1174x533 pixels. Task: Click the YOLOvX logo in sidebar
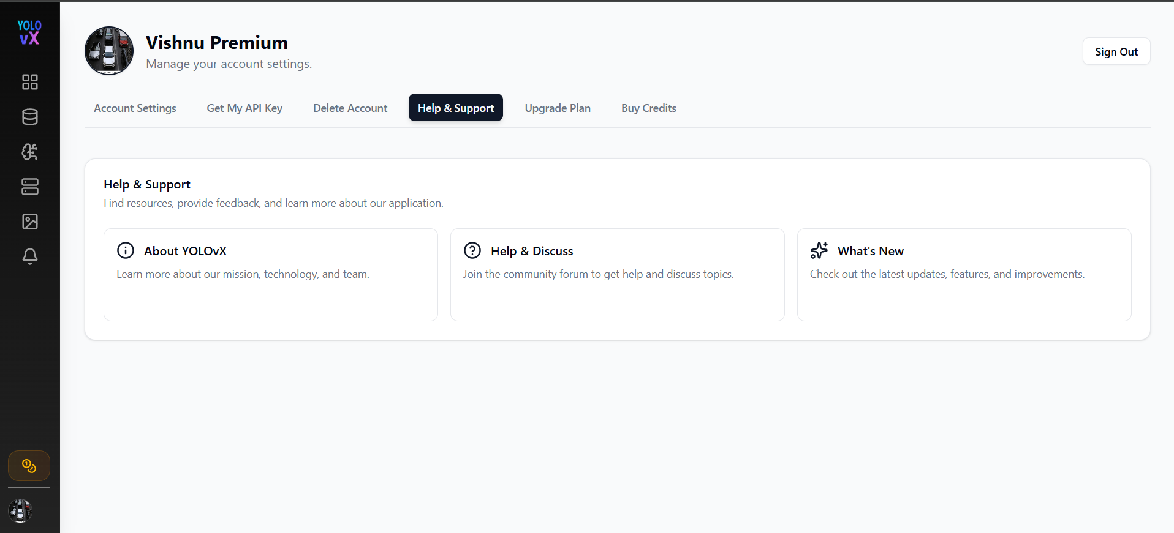(x=29, y=32)
